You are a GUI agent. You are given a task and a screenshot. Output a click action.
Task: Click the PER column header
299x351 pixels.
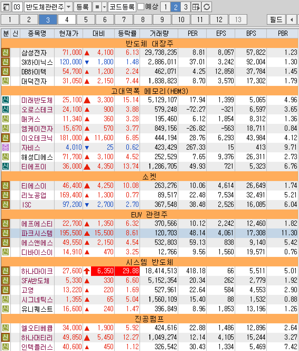[192, 33]
